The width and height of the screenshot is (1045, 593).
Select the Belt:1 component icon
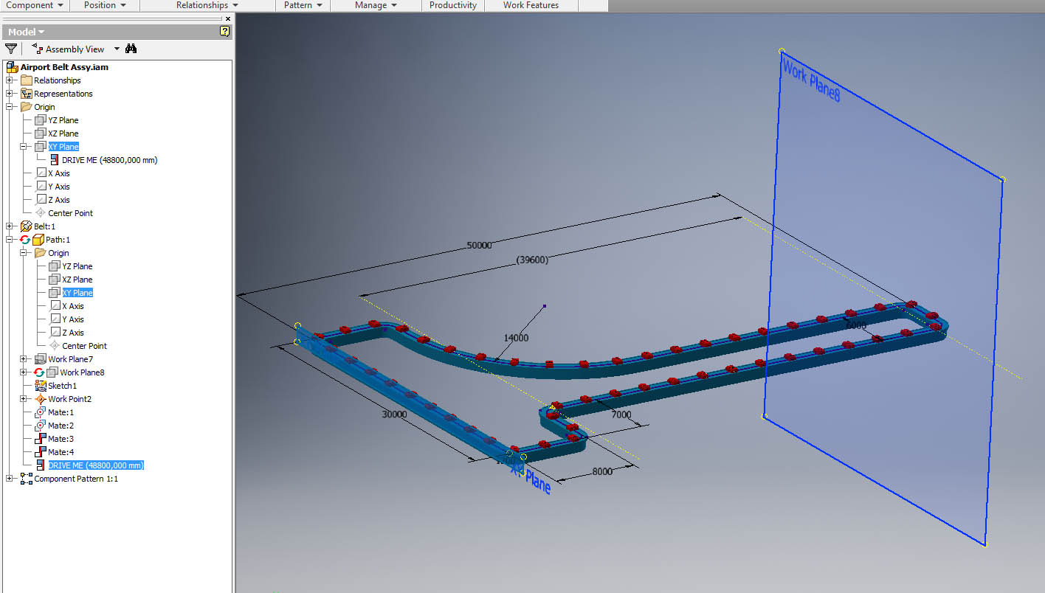coord(27,226)
